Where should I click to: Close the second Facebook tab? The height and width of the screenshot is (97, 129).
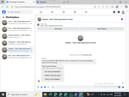64,2
